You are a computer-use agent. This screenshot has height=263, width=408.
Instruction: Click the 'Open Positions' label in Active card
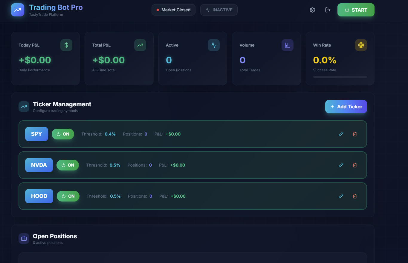tap(178, 70)
